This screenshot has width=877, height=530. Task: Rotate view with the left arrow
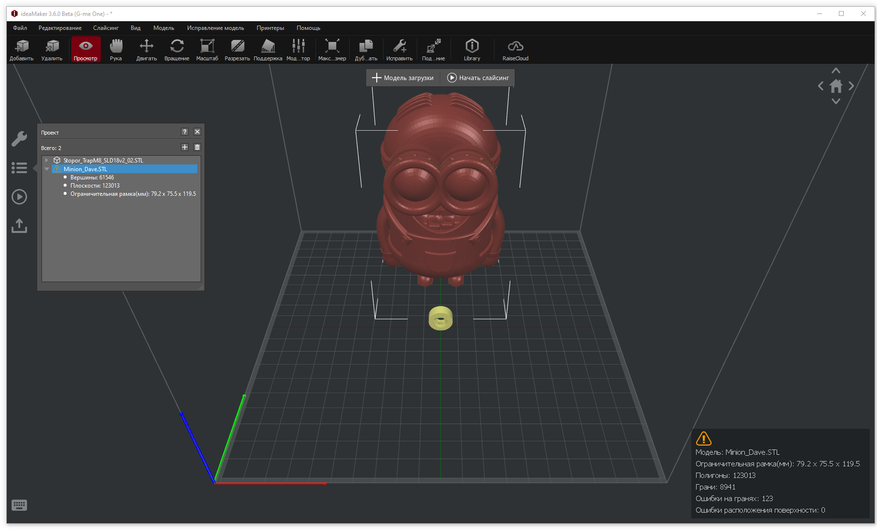pyautogui.click(x=821, y=86)
